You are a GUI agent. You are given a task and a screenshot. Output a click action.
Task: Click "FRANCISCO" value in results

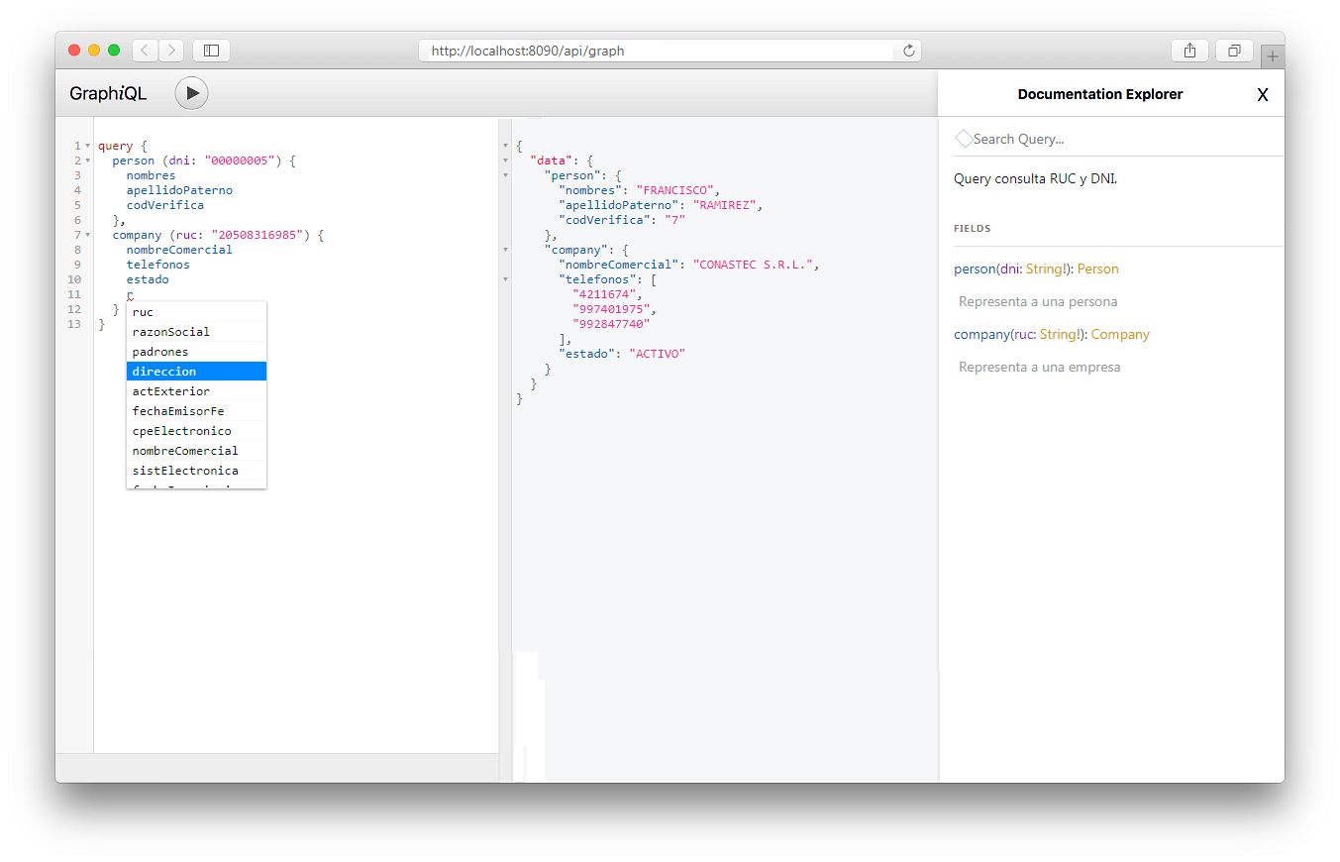point(675,190)
